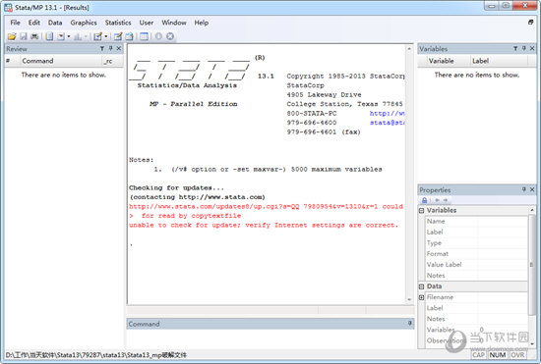541x364 pixels.
Task: Click the Properties panel scroll-down arrow
Action: [532, 343]
